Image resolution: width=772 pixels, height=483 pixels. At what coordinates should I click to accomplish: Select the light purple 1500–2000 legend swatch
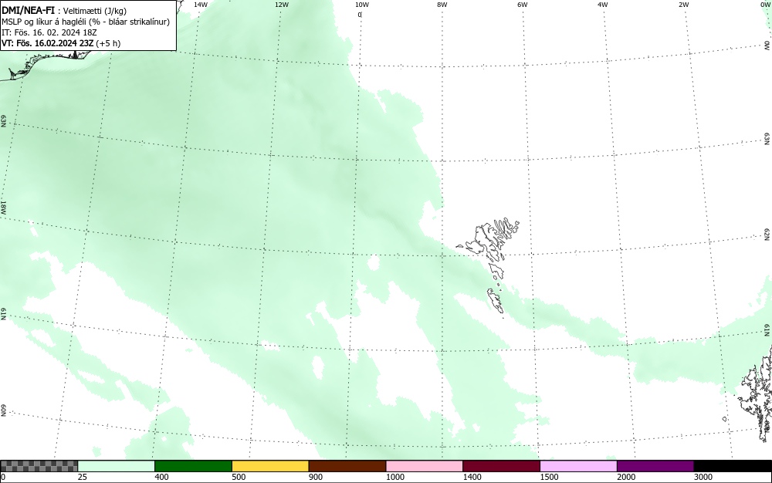578,466
